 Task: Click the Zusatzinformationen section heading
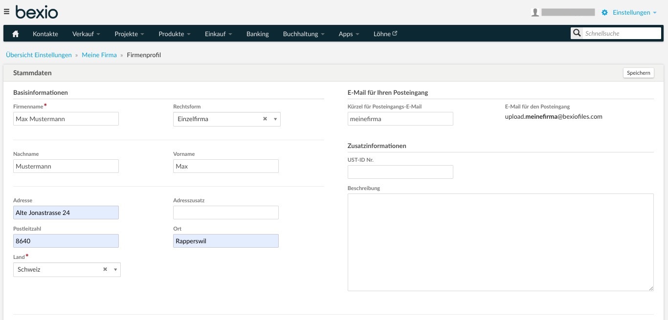point(377,146)
